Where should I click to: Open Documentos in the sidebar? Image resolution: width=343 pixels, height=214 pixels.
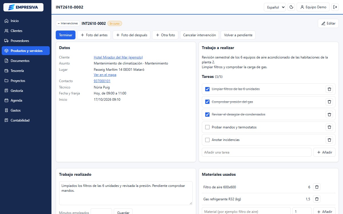[x=26, y=61]
